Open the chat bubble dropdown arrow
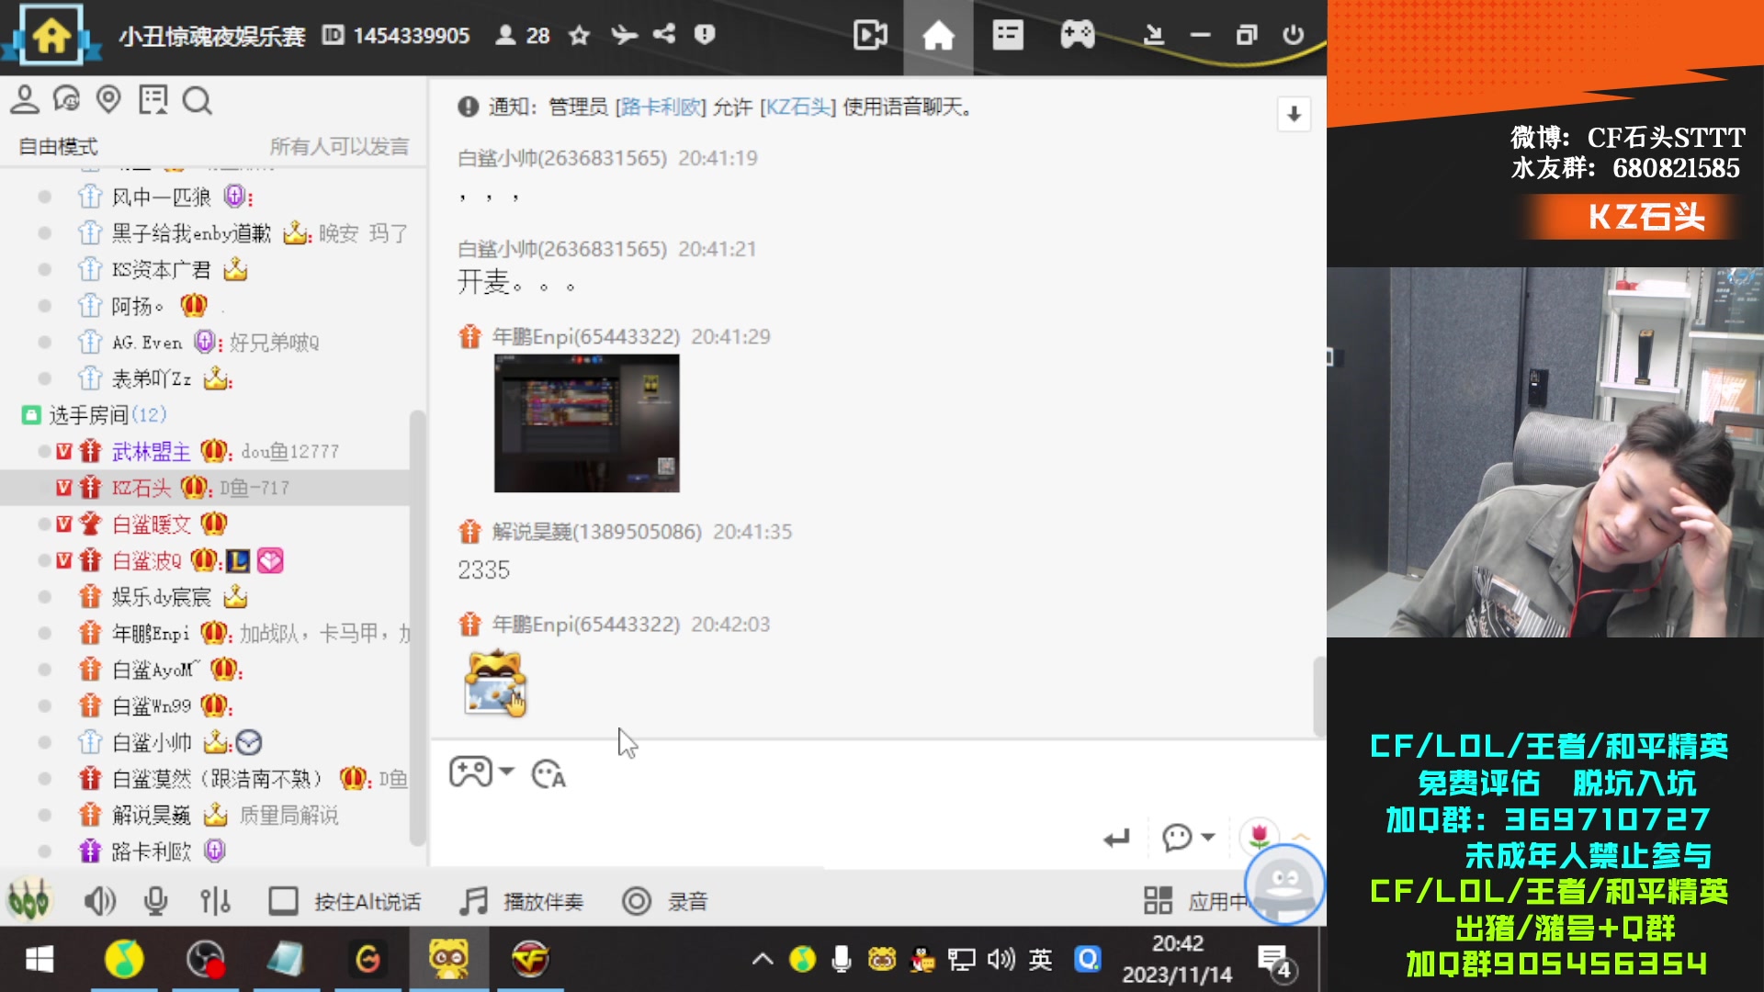This screenshot has height=992, width=1764. click(x=1208, y=837)
